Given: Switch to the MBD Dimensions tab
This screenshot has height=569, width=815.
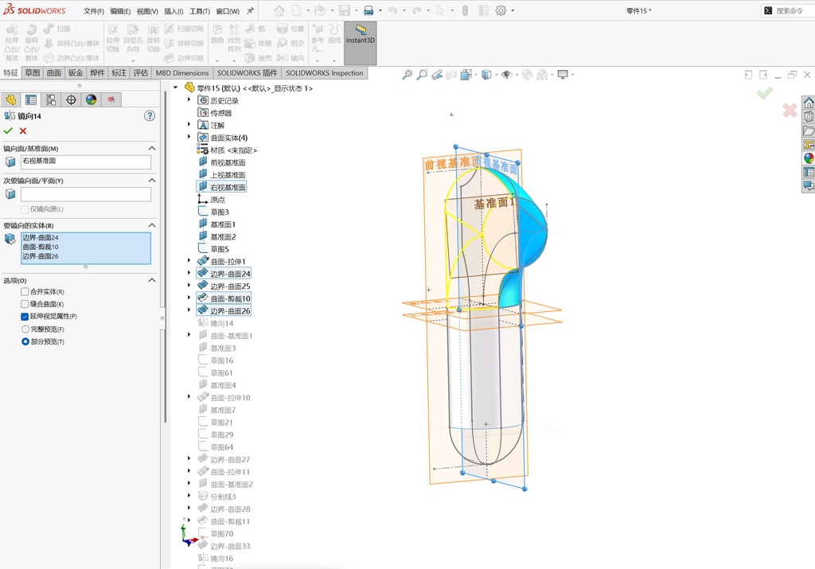Looking at the screenshot, I should coord(182,72).
